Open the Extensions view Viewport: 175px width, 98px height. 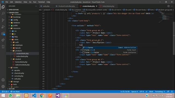(x=3, y=33)
